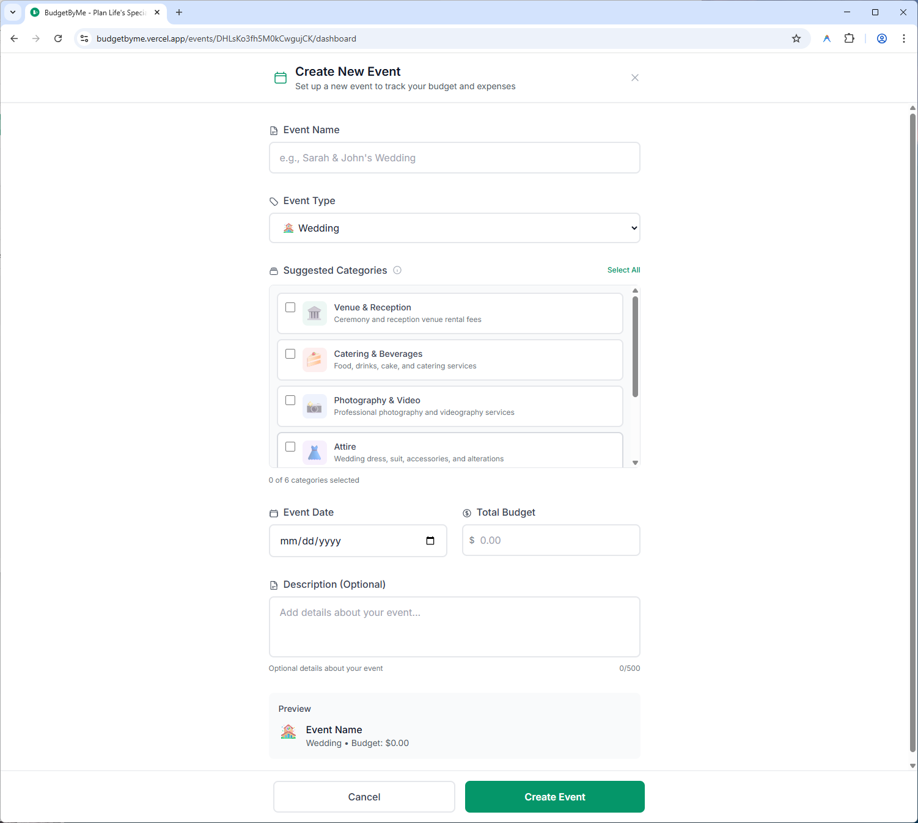Close the Create New Event dialog

(x=635, y=78)
